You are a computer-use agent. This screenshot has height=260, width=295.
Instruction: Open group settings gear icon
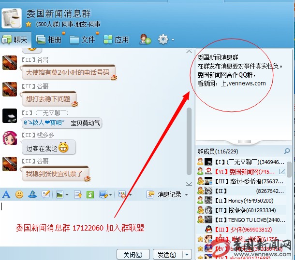pos(163,40)
